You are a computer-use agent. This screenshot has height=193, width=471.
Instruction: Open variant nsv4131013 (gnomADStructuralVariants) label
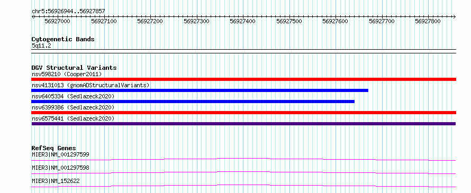click(90, 85)
